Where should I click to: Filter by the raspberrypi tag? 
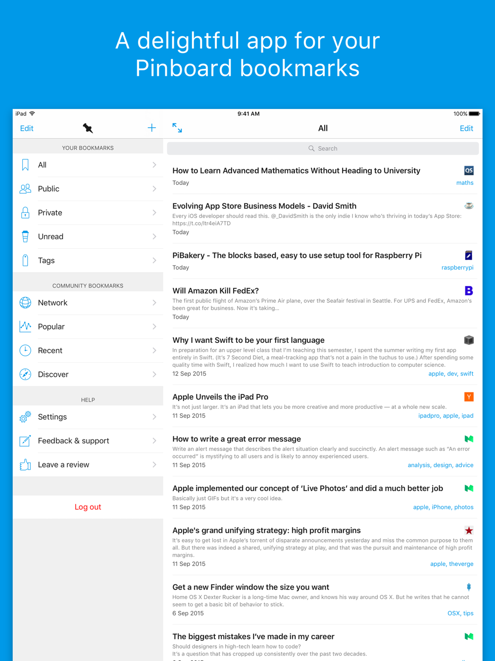click(457, 268)
